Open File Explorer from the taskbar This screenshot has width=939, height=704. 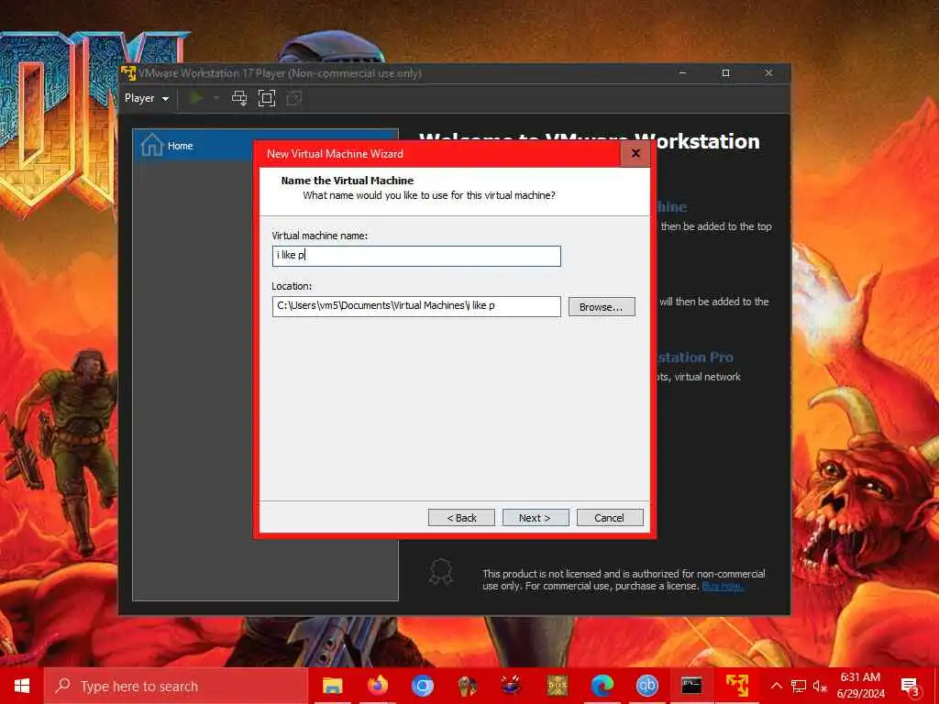332,686
